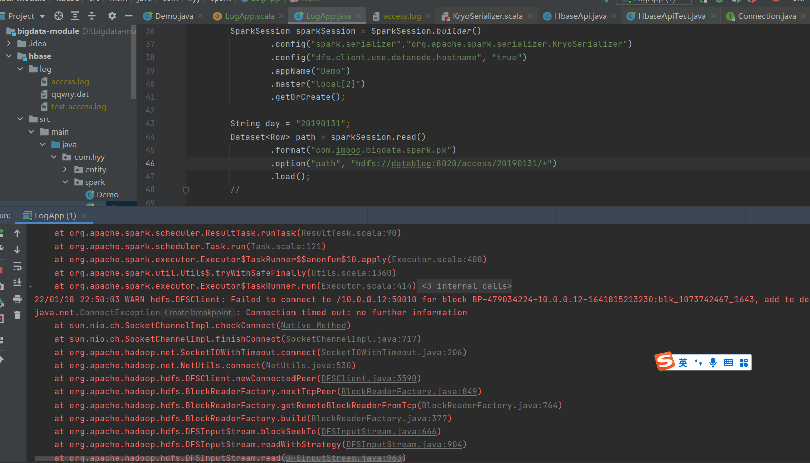This screenshot has width=810, height=463.
Task: Click Up the Stack Trace arrow
Action: pyautogui.click(x=17, y=233)
